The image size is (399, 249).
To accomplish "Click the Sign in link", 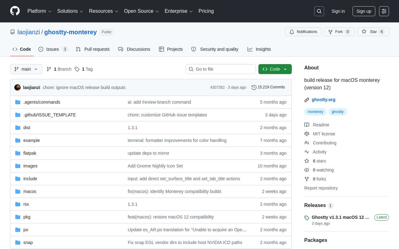I will 338,11.
